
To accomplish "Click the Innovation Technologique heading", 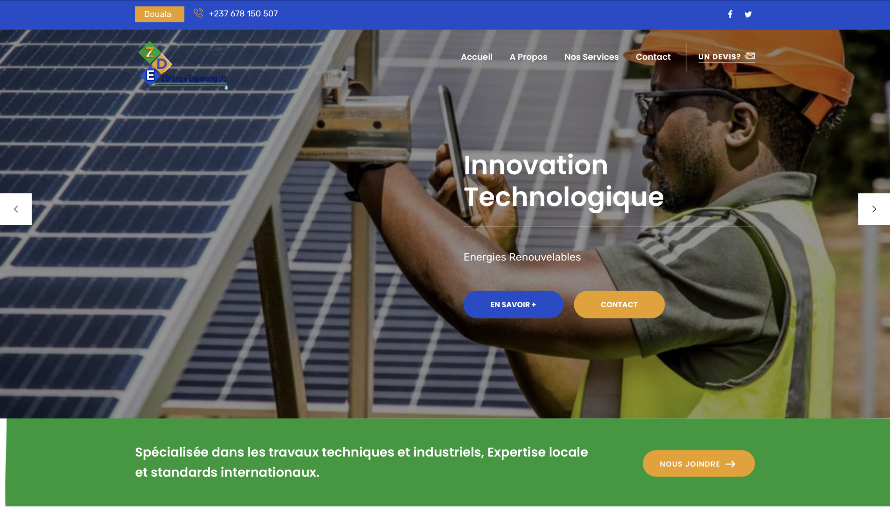I will pos(564,181).
